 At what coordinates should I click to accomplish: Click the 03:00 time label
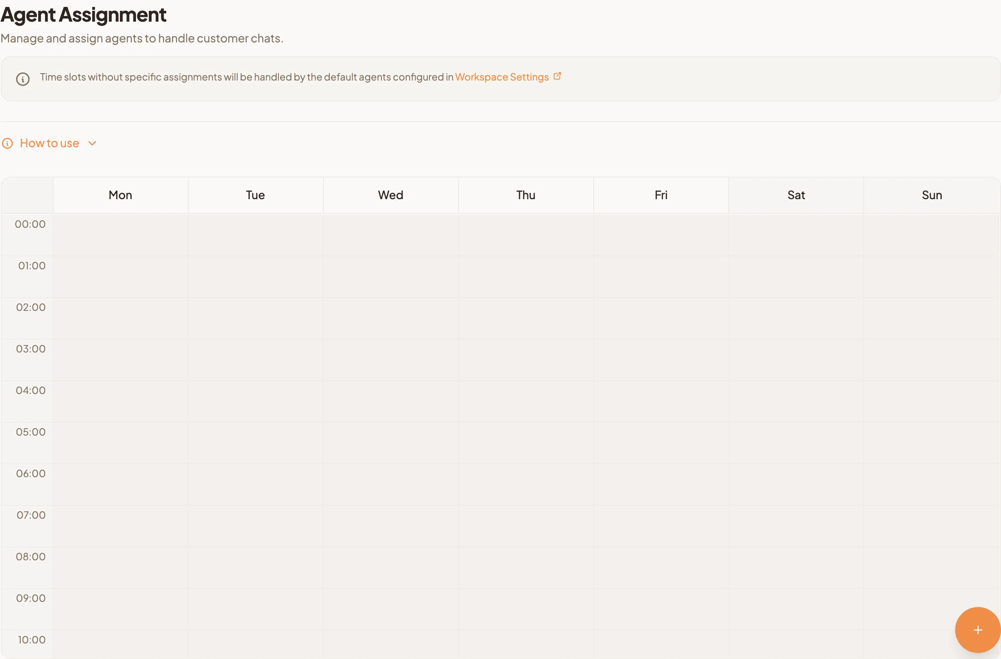(31, 349)
